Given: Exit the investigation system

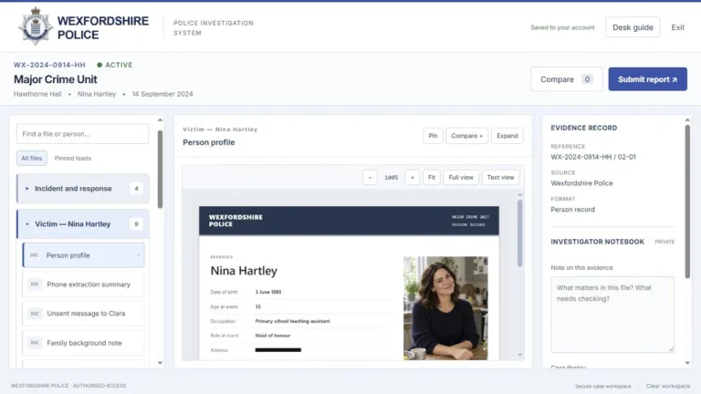Looking at the screenshot, I should [x=677, y=27].
